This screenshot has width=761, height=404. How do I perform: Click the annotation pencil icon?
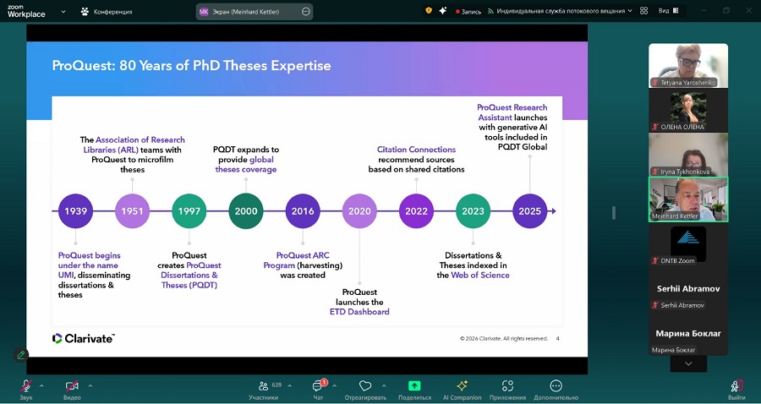point(21,355)
